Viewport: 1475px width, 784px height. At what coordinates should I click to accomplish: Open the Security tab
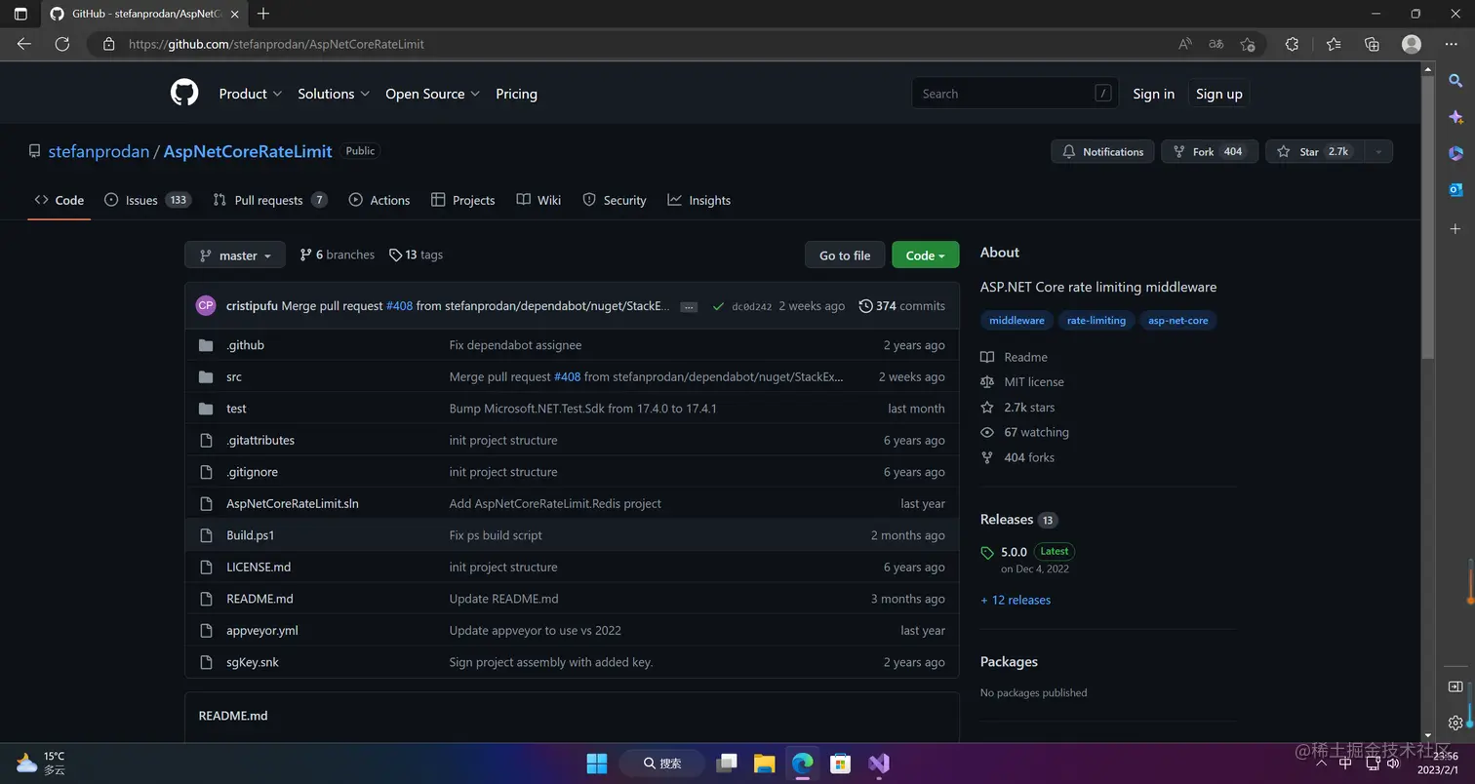pos(615,200)
